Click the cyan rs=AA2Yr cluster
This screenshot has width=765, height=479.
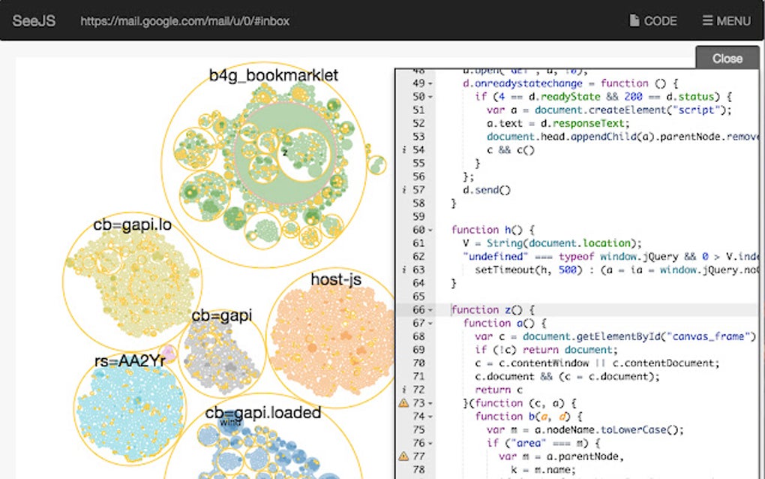(x=130, y=413)
